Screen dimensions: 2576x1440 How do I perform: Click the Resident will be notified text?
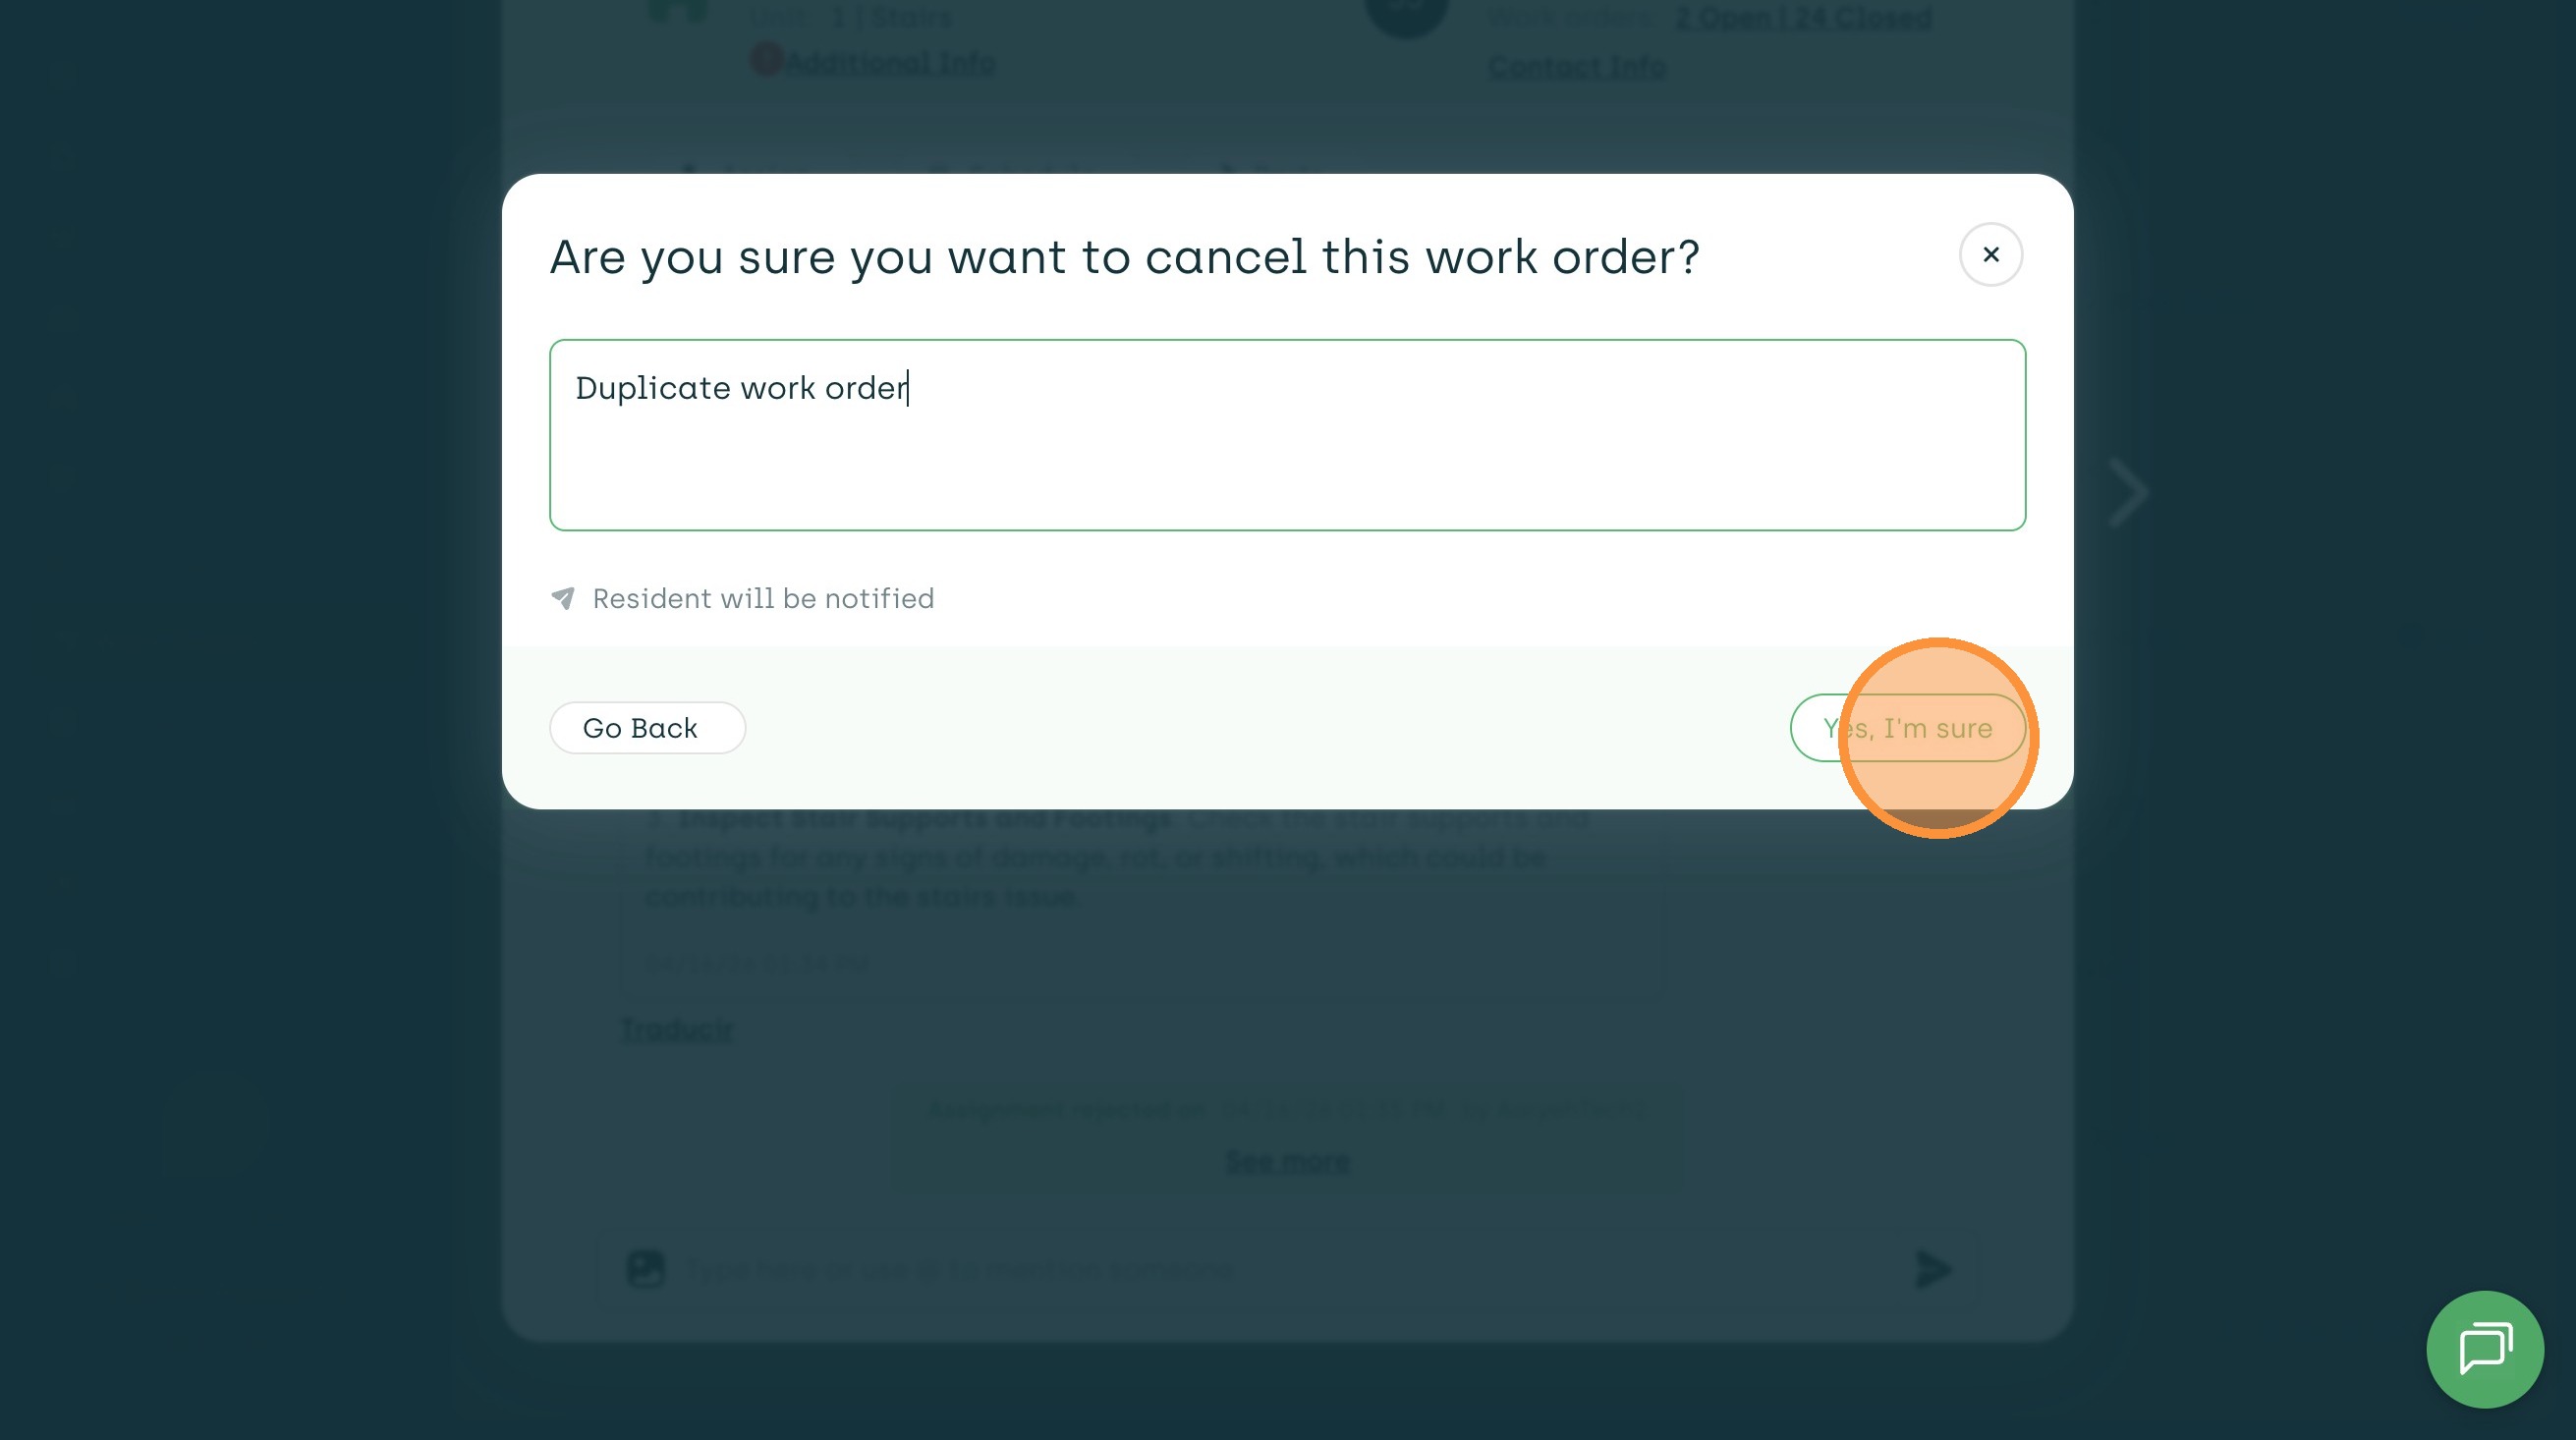coord(763,598)
